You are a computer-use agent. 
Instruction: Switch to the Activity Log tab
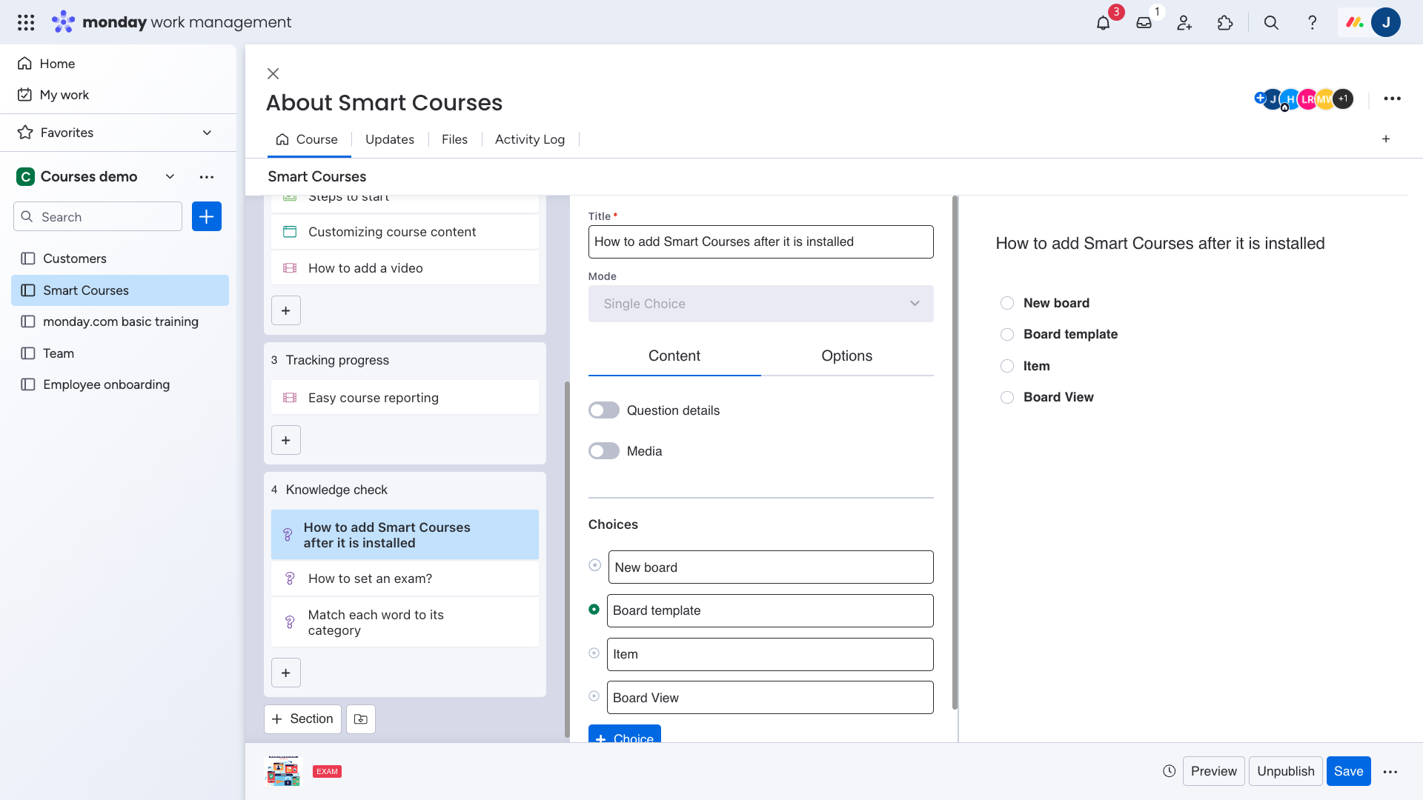pyautogui.click(x=530, y=139)
